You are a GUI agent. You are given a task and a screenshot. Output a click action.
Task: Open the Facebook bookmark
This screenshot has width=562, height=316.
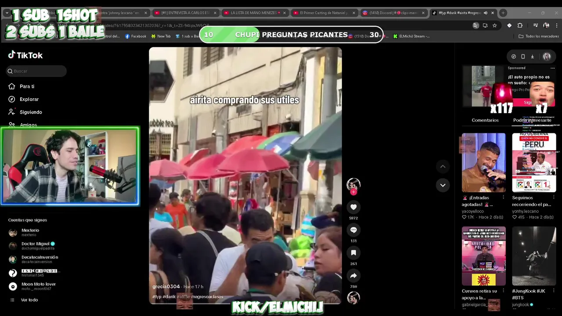click(136, 36)
